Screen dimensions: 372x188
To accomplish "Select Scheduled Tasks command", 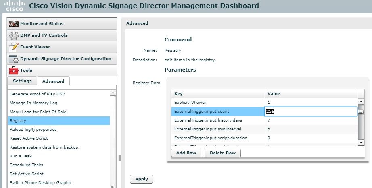I will (59, 165).
